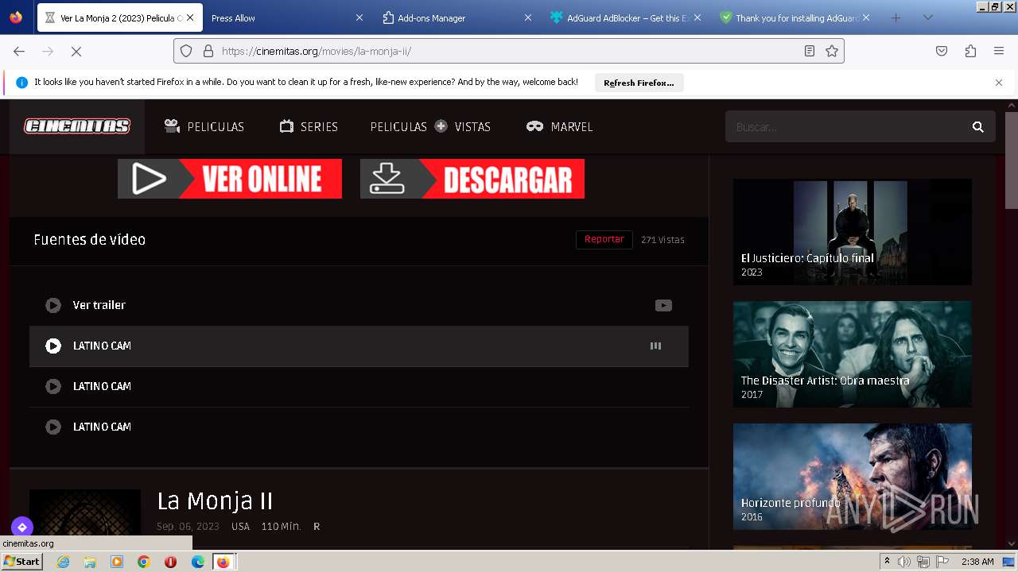Image resolution: width=1018 pixels, height=572 pixels.
Task: Open a new browser tab
Action: pos(896,17)
